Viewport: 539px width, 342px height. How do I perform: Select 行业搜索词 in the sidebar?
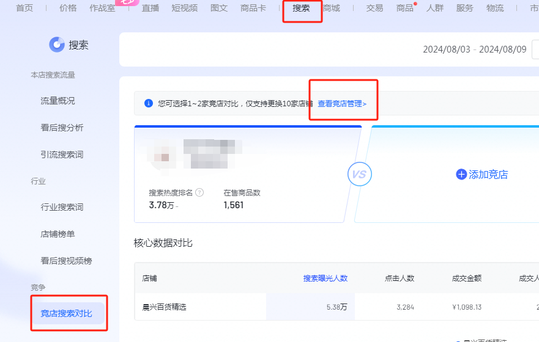[62, 207]
